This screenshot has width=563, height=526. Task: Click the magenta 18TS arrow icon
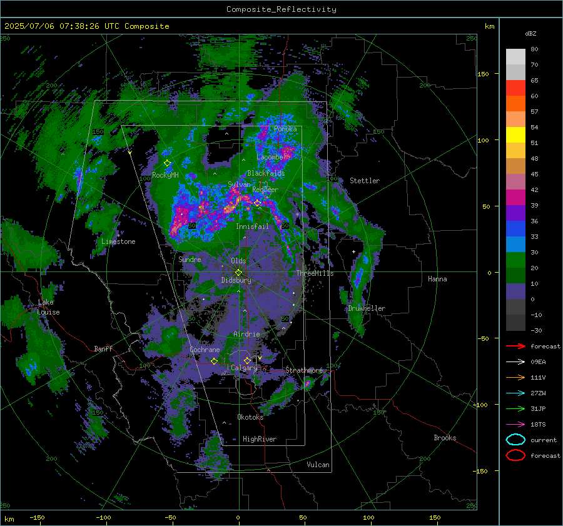tap(515, 424)
